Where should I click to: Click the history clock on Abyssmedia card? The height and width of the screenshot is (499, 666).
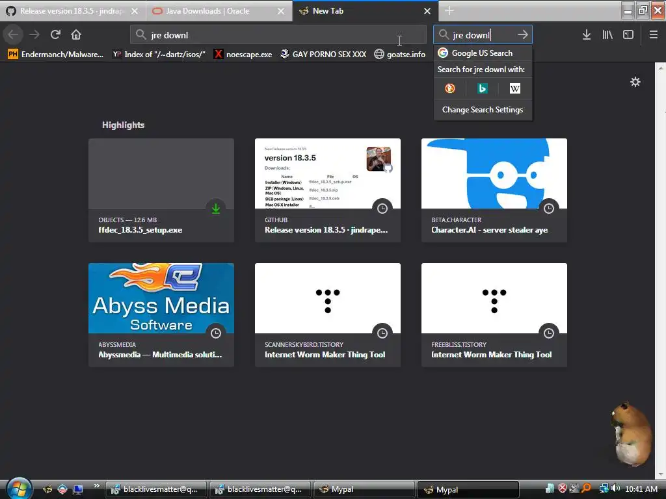216,333
